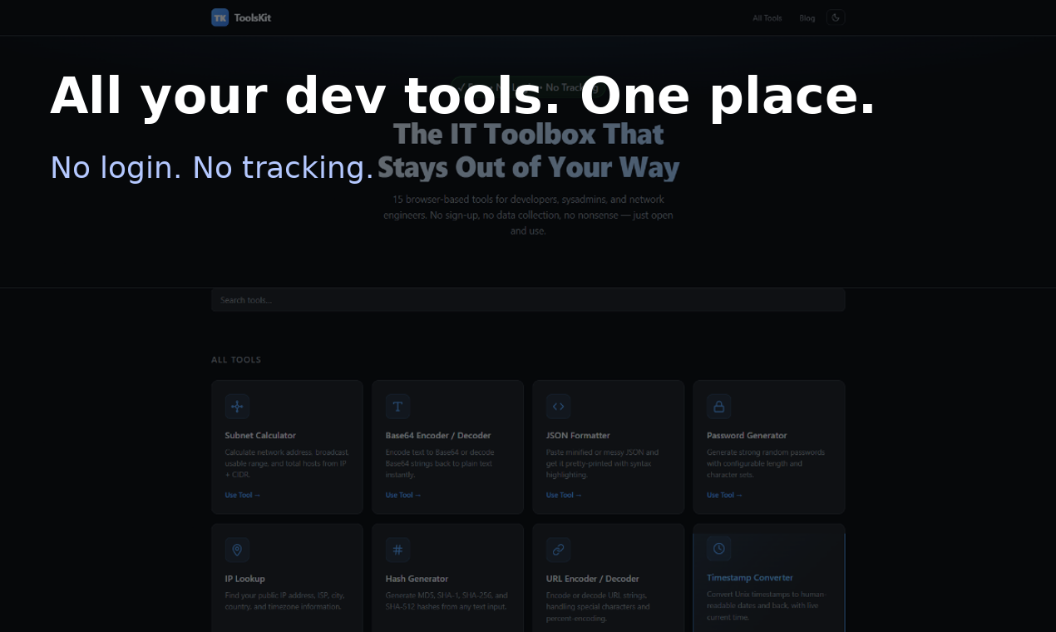Follow the Use Tool link under JSON Formatter

click(x=564, y=495)
